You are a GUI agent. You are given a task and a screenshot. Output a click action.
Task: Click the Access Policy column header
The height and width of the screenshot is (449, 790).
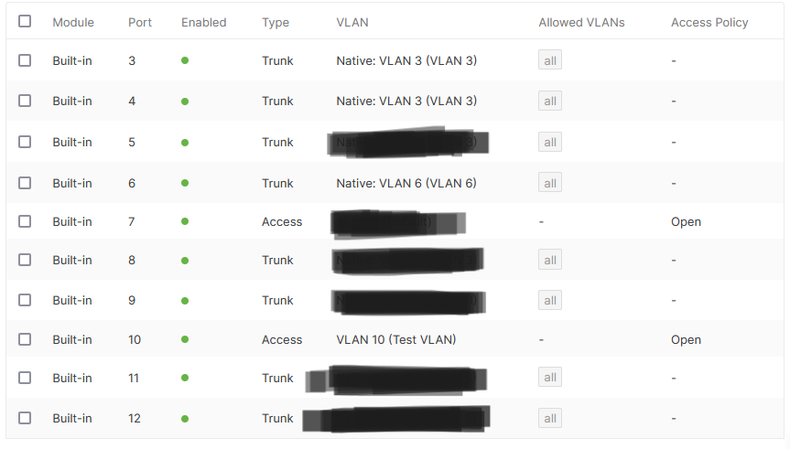709,22
